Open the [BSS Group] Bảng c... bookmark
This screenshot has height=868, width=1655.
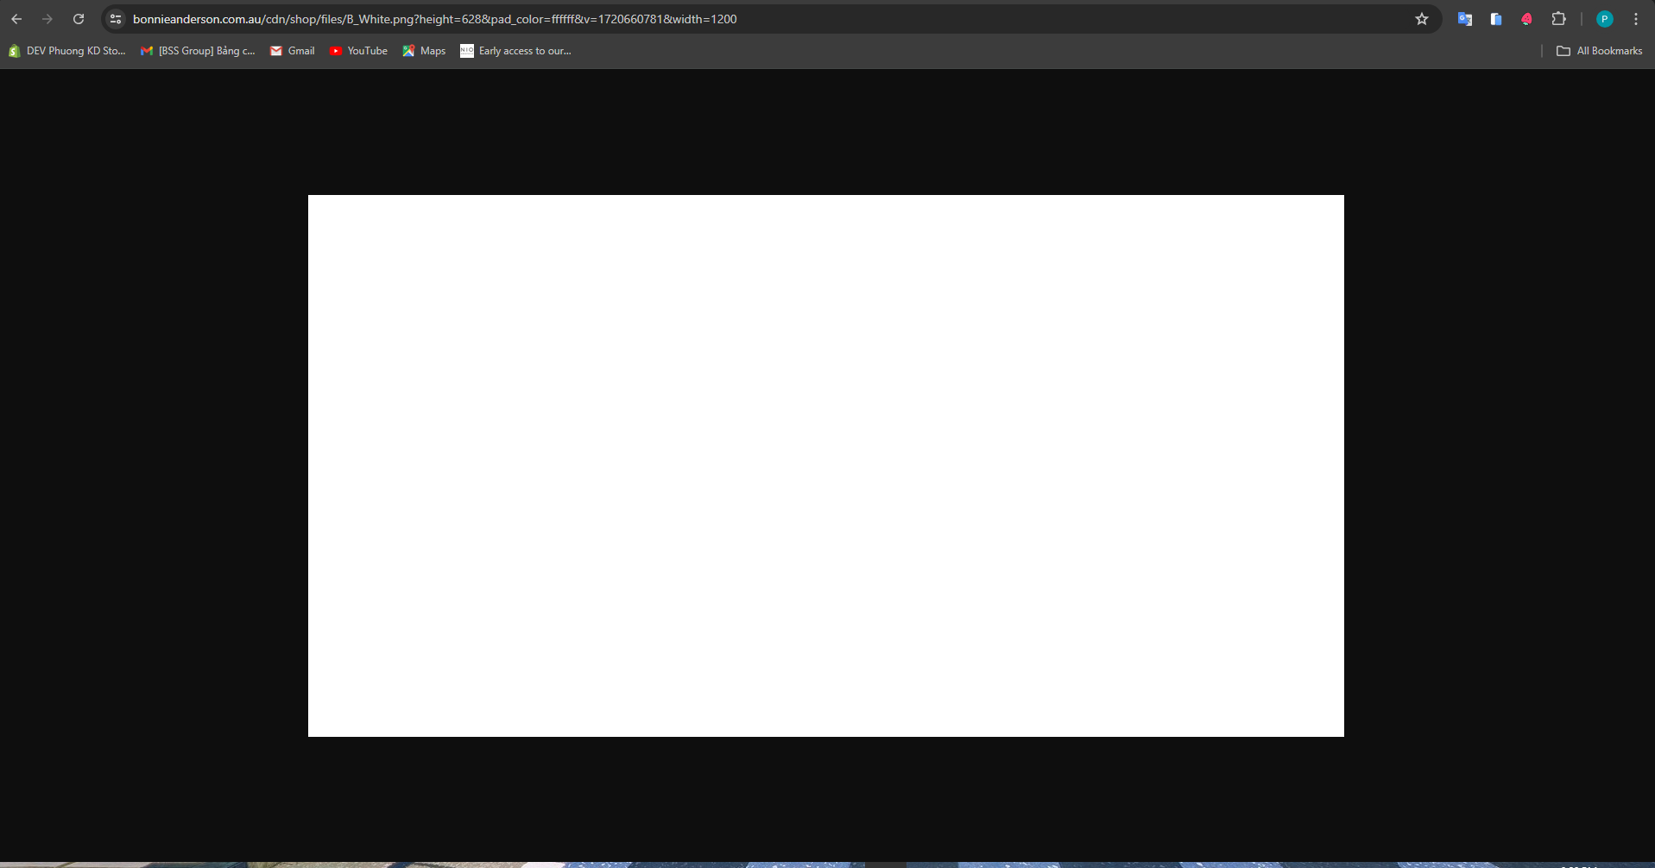[x=199, y=51]
